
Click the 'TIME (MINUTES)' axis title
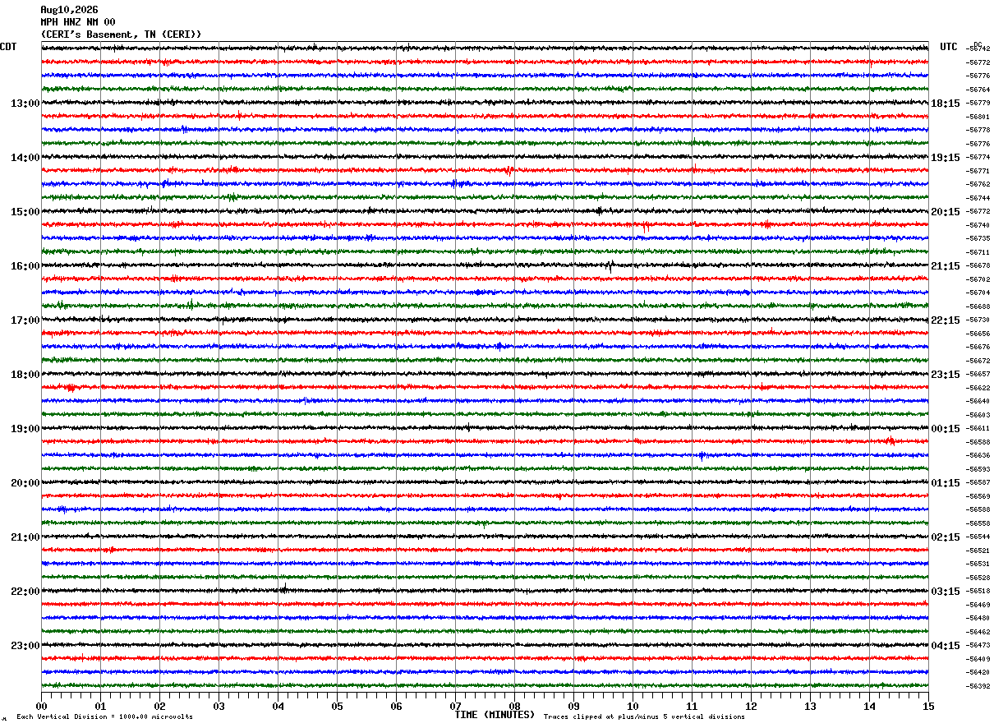point(495,715)
